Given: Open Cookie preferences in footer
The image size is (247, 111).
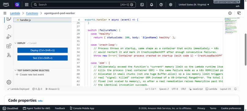Looking at the screenshot, I should click(x=231, y=108).
